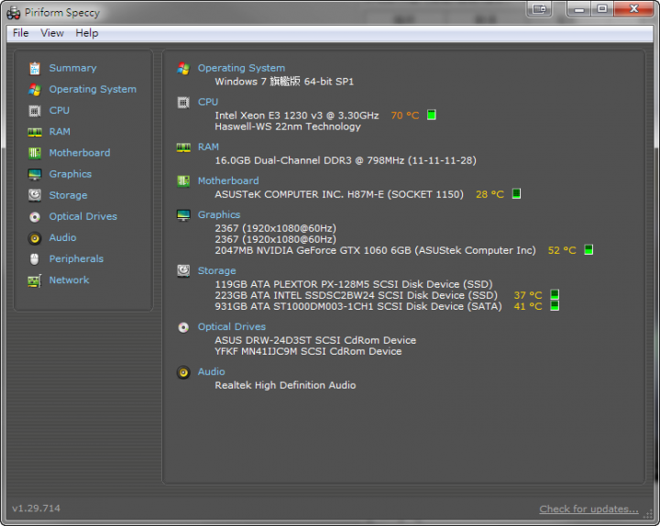
Task: Click the Optical Drives disc icon in summary panel
Action: [183, 327]
